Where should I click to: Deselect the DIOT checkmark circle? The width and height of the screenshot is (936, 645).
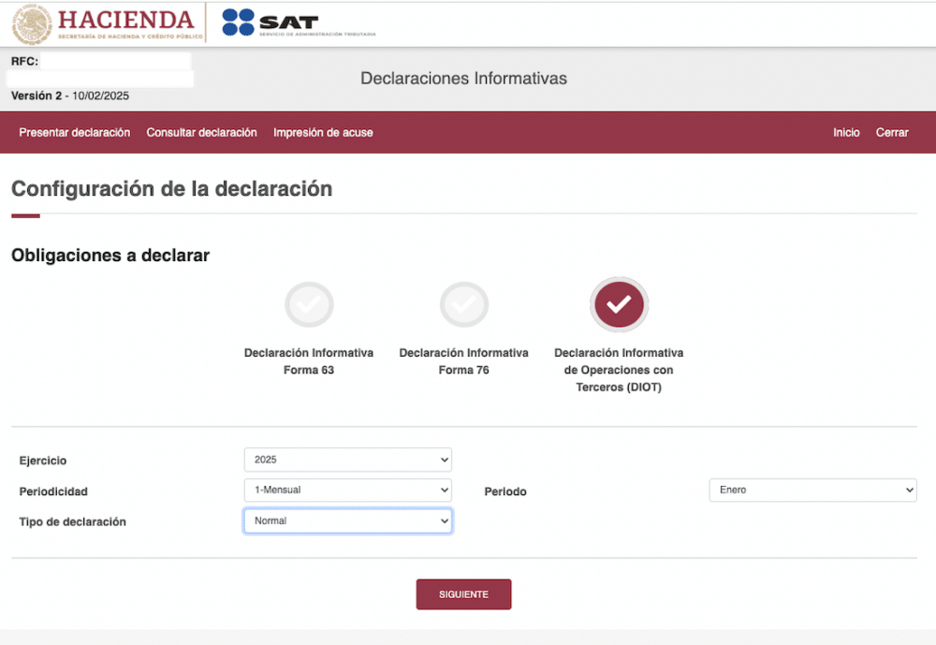coord(619,304)
